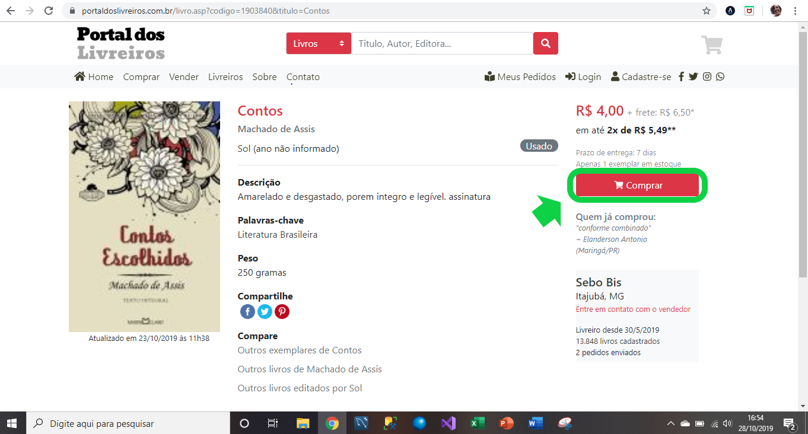
Task: Open Snipping Tool on taskbar
Action: click(x=564, y=423)
